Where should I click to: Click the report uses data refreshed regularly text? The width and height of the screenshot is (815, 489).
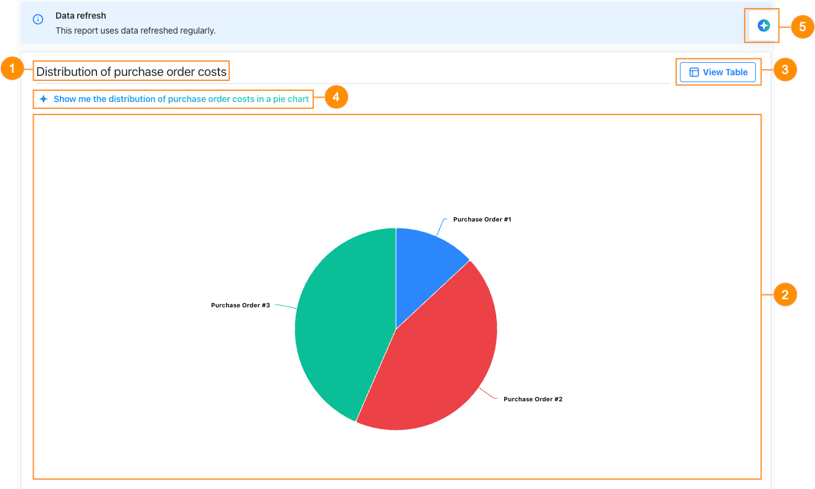point(135,30)
